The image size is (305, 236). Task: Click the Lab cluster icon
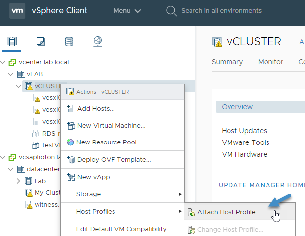coord(28,181)
